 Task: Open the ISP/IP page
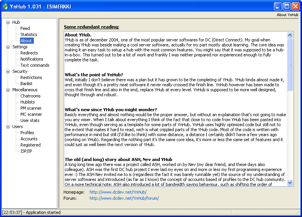click(26, 151)
